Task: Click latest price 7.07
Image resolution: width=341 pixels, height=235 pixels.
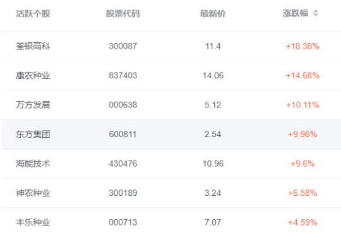Action: pyautogui.click(x=213, y=222)
